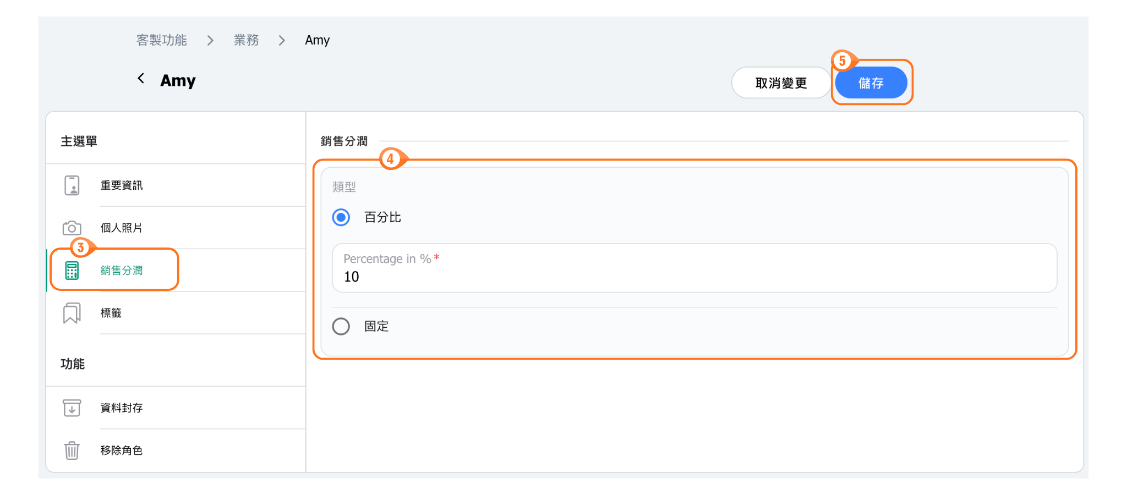Click the bookmark icon for 標籤
Image resolution: width=1127 pixels, height=495 pixels.
pyautogui.click(x=72, y=313)
